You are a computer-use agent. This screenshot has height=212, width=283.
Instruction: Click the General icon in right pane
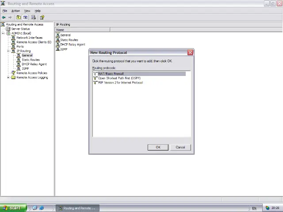pos(58,35)
